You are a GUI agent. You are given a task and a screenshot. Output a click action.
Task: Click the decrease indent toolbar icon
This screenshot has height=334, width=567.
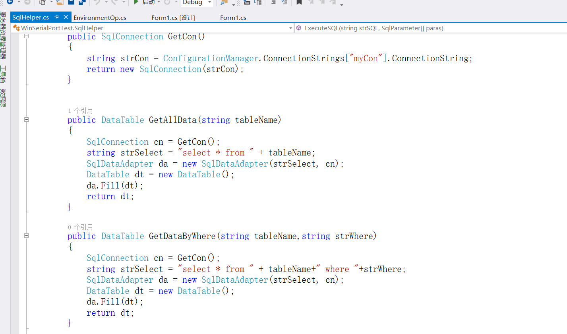(273, 2)
